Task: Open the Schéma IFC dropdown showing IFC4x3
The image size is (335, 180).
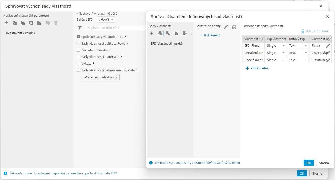Action: click(x=106, y=20)
